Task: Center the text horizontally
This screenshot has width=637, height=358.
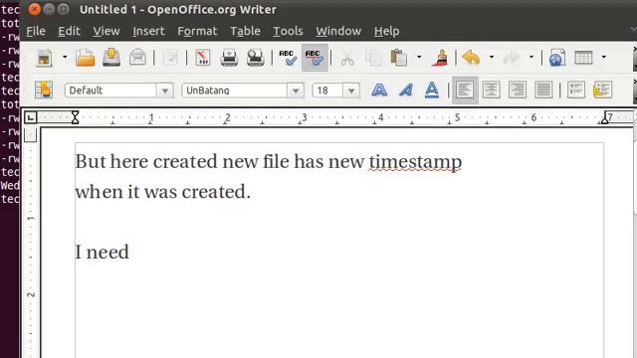Action: (491, 89)
